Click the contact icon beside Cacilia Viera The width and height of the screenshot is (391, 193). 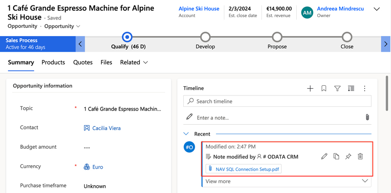pos(87,128)
